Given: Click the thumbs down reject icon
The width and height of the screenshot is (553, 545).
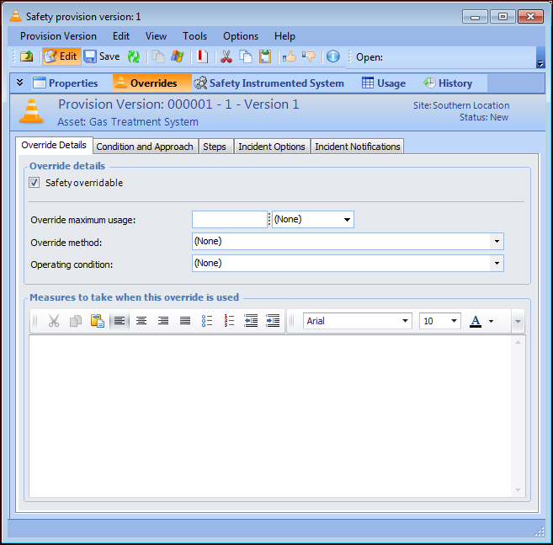Looking at the screenshot, I should click(309, 56).
